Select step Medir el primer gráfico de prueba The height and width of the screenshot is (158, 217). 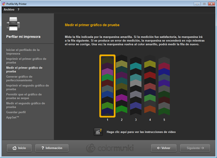click(24, 69)
